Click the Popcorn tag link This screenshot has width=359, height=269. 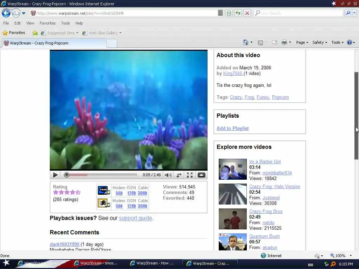tap(280, 97)
